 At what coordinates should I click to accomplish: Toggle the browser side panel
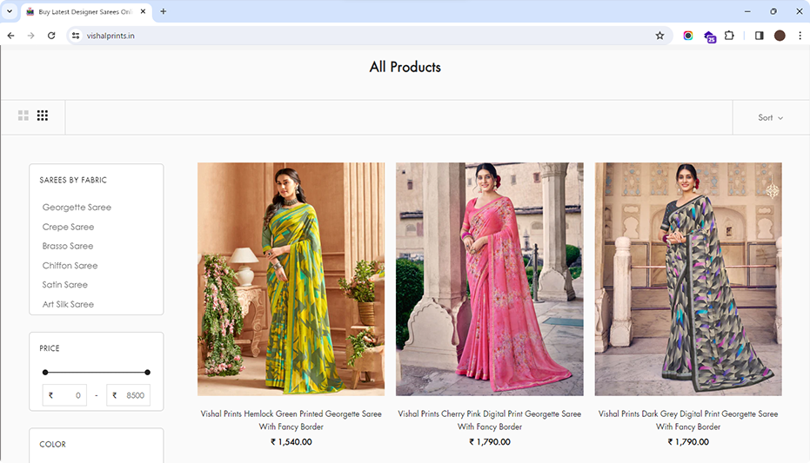tap(759, 36)
